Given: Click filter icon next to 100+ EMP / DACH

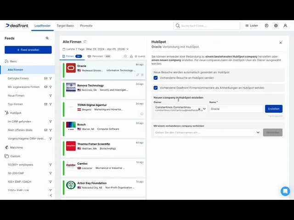Looking at the screenshot, I should 51,182.
